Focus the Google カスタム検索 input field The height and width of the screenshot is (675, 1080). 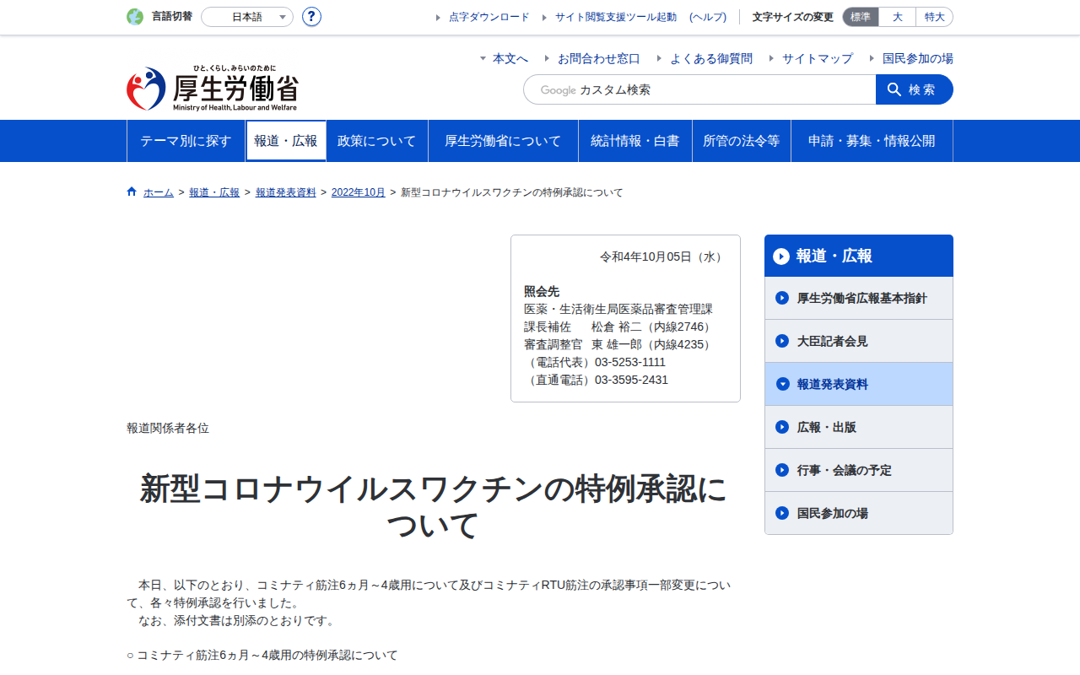(x=699, y=89)
